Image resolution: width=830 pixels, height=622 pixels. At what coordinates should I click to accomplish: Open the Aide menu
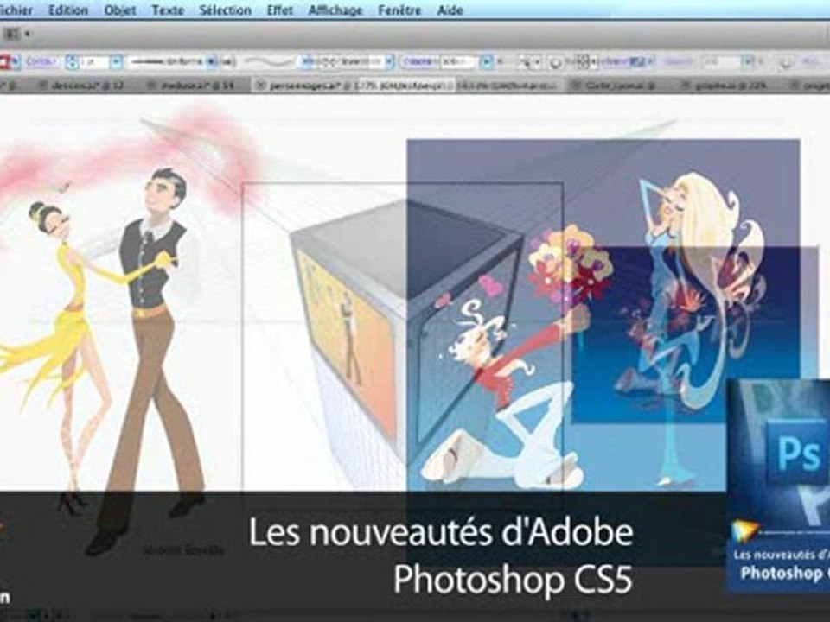pos(450,10)
